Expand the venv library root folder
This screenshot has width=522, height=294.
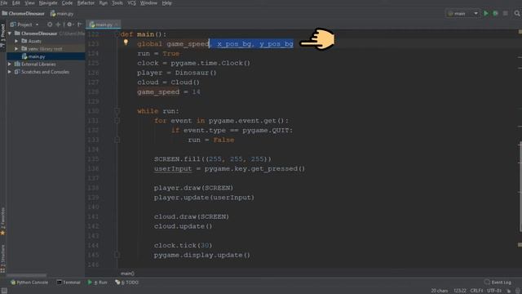16,49
